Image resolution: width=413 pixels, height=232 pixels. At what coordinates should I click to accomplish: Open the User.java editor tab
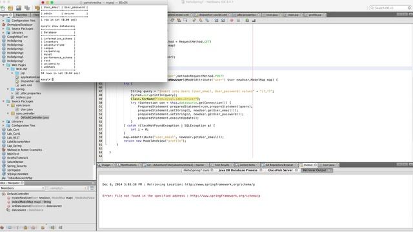point(272,15)
